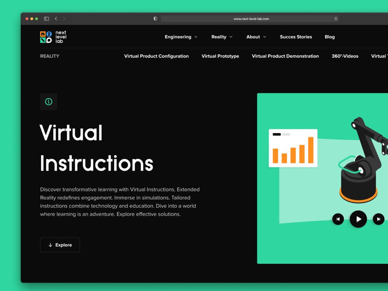Expand the Engineering dropdown menu
The width and height of the screenshot is (388, 291).
(181, 37)
